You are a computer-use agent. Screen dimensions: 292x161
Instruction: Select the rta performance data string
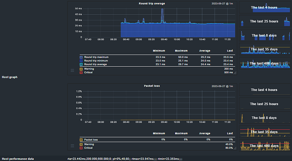(125, 159)
